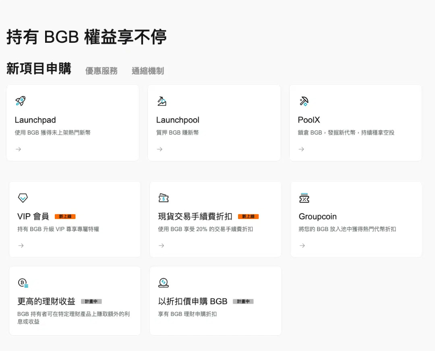Viewport: 435px width, 351px height.
Task: Switch to the 優惠服務 tab
Action: tap(101, 71)
